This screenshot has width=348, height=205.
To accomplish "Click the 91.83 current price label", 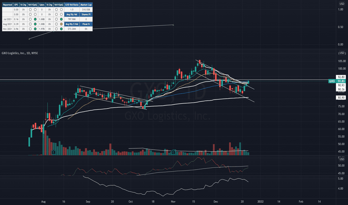I will [341, 81].
